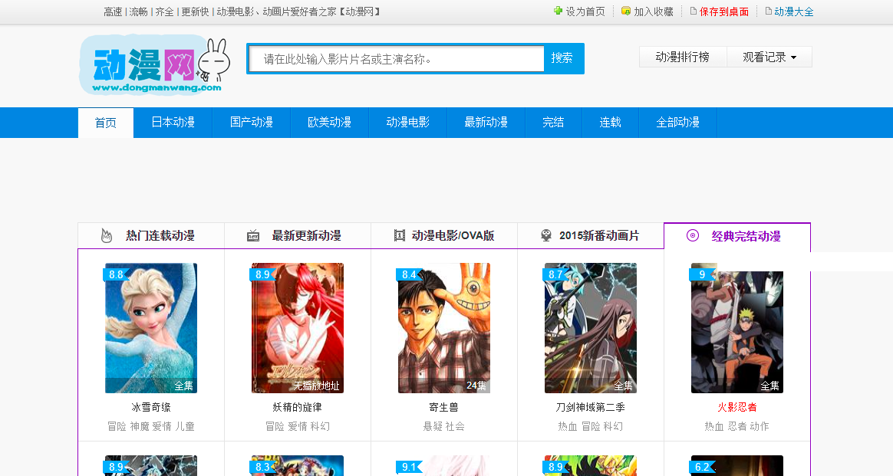The image size is (893, 476).
Task: Click the 动漫网 rabbit logo
Action: pos(154,64)
